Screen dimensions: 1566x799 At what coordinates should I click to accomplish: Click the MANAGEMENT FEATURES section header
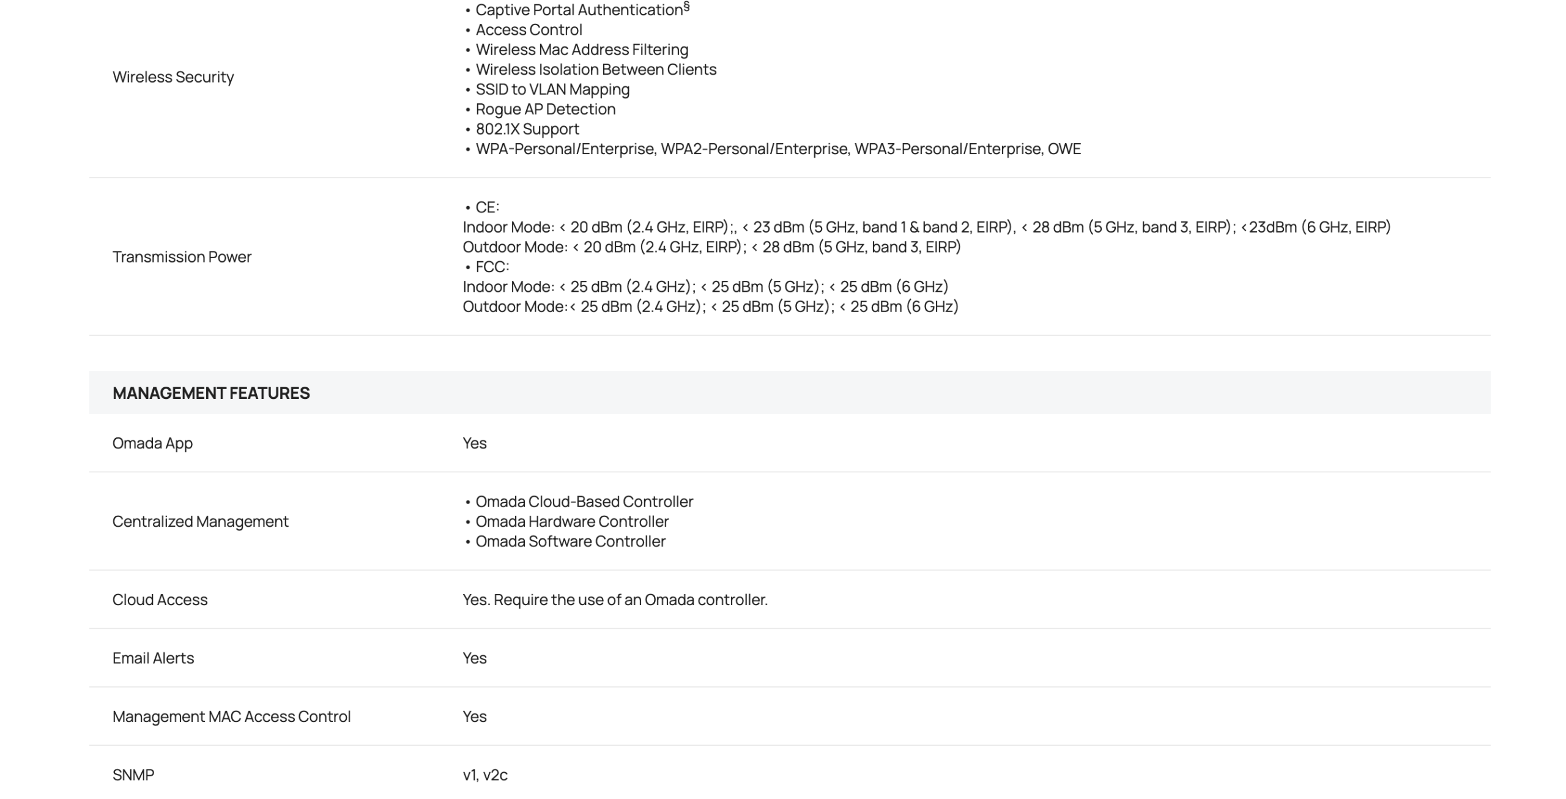coord(211,393)
